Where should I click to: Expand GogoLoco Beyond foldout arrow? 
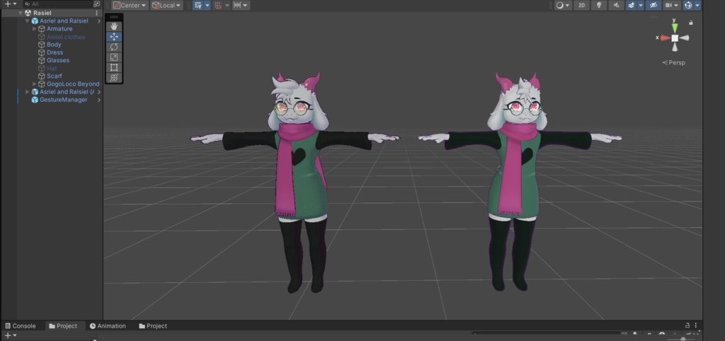34,84
